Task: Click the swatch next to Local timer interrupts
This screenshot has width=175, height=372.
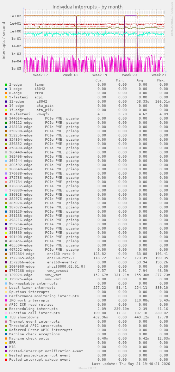Action: tap(6, 287)
